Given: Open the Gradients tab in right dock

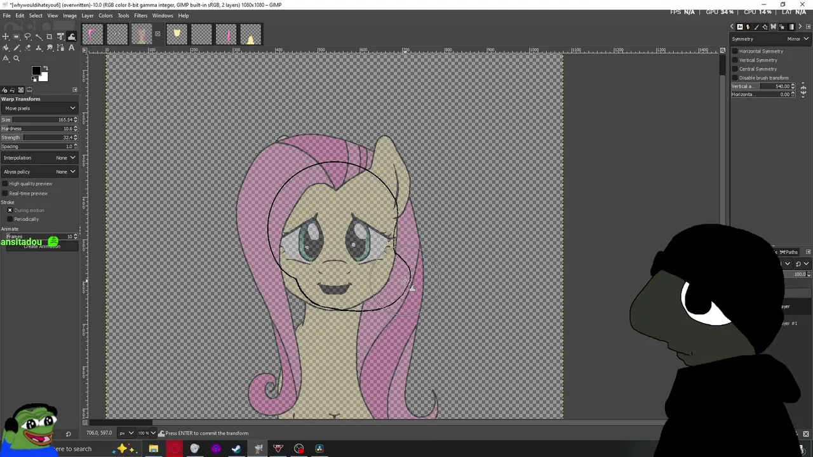Looking at the screenshot, I should pos(791,27).
